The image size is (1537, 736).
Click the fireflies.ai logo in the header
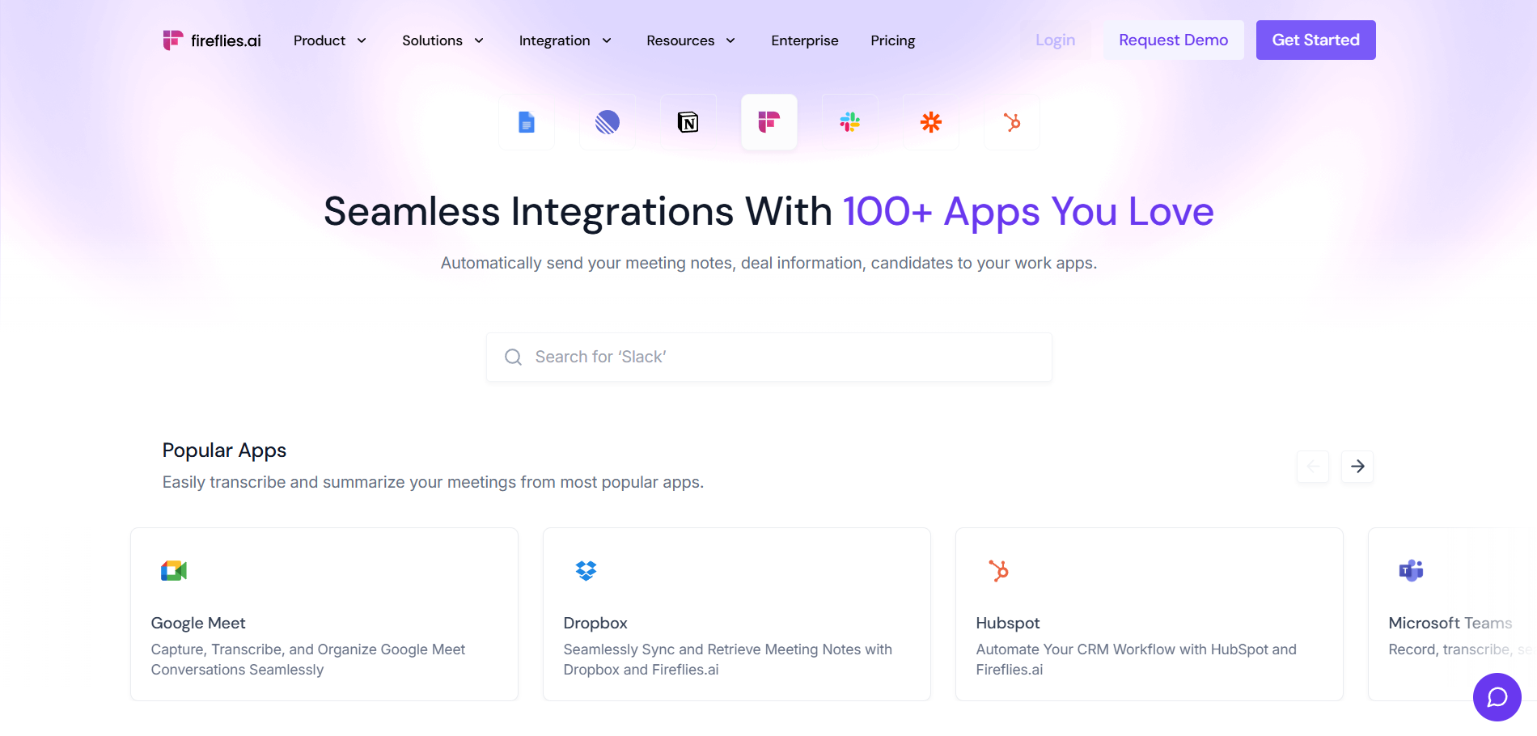(x=212, y=40)
